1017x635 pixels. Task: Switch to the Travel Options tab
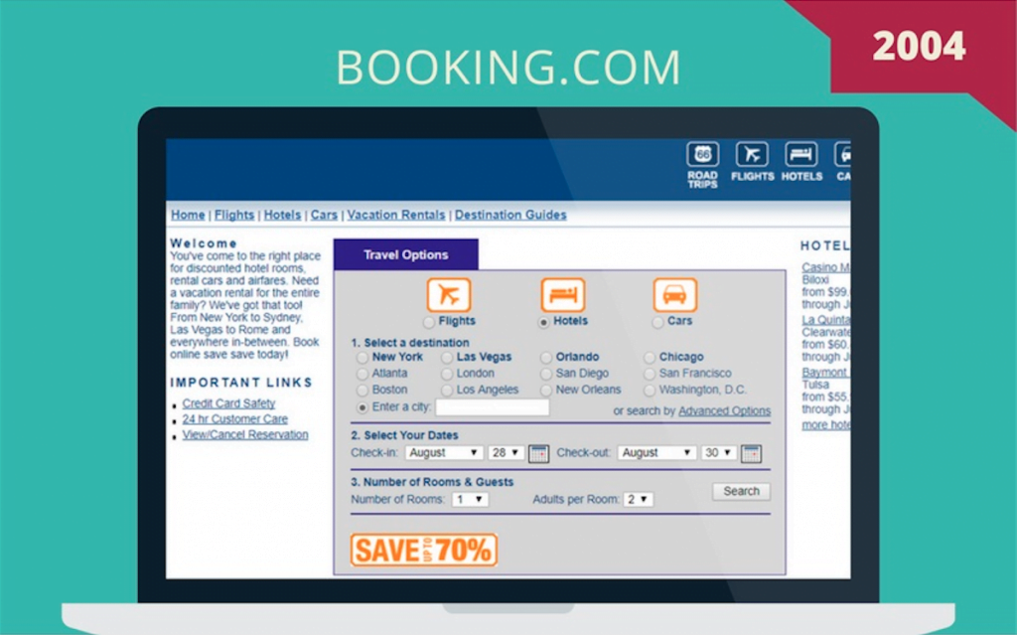pos(405,255)
